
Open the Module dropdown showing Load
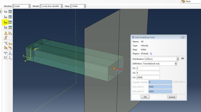click(x=22, y=6)
